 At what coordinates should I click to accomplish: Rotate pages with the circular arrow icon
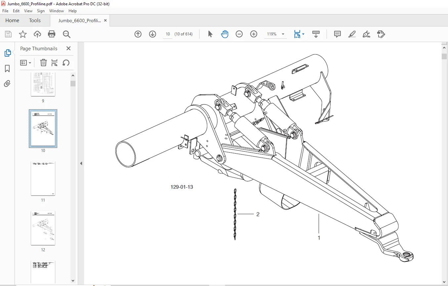tap(66, 63)
